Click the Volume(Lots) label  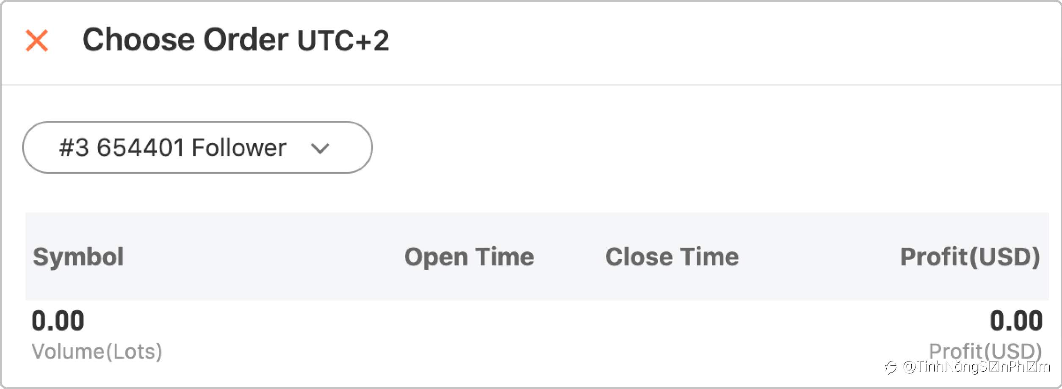tap(97, 351)
